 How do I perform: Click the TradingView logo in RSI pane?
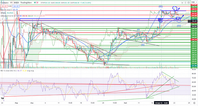click(2, 98)
